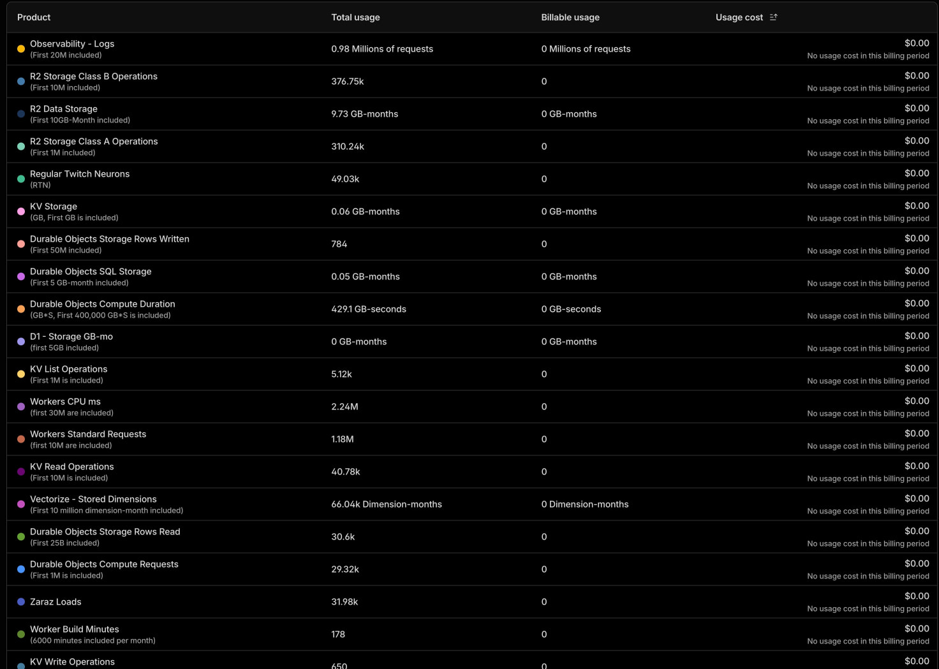Click the blue dot beside Zaraz Loads
939x669 pixels.
click(21, 601)
